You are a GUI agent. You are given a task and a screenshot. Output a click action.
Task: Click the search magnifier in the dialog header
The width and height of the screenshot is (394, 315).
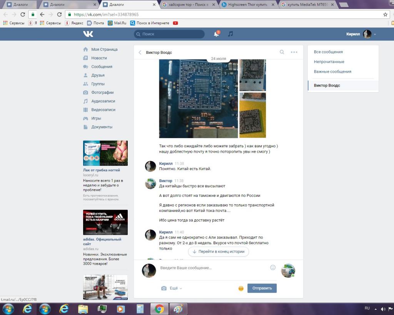click(282, 52)
